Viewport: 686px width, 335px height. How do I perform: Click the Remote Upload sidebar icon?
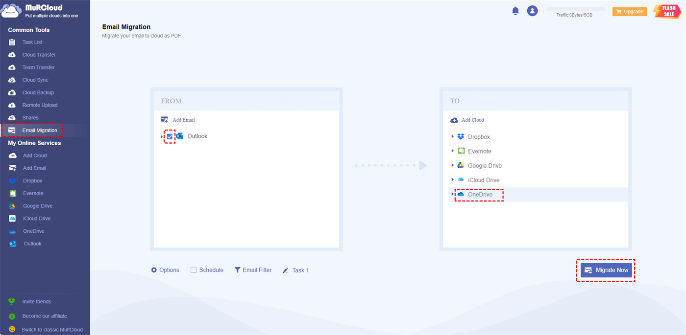coord(12,105)
